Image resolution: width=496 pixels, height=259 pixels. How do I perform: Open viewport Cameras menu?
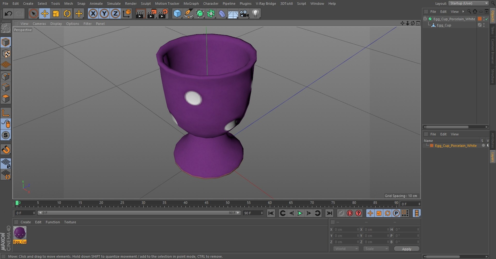(39, 23)
